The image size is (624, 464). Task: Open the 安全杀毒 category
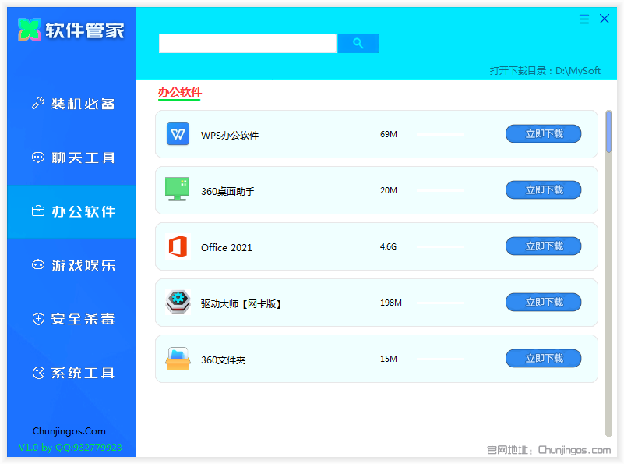click(x=72, y=319)
